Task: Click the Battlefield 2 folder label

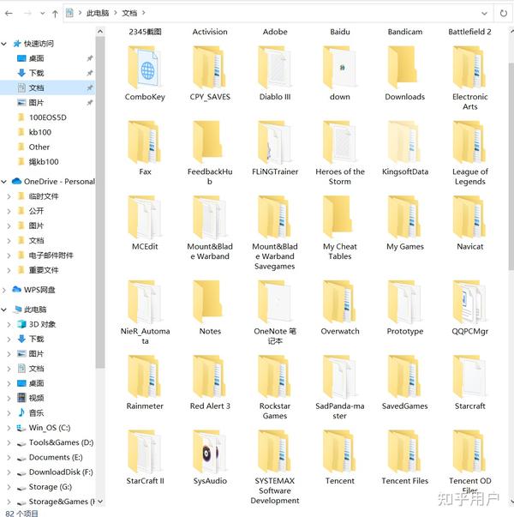Action: click(469, 32)
